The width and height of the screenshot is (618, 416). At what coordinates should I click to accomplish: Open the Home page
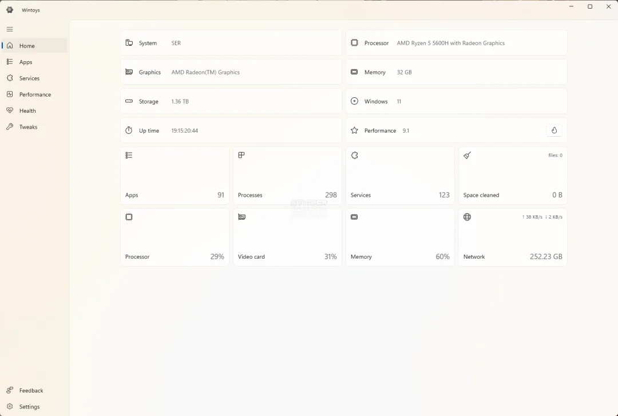[34, 46]
